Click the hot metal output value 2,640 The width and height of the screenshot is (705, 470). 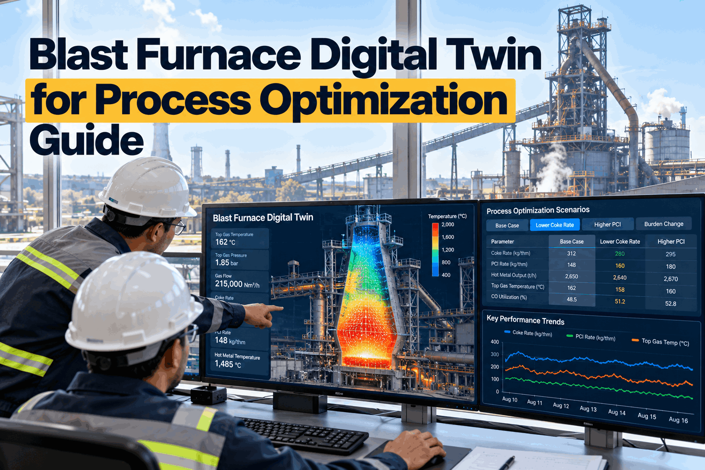click(x=620, y=278)
